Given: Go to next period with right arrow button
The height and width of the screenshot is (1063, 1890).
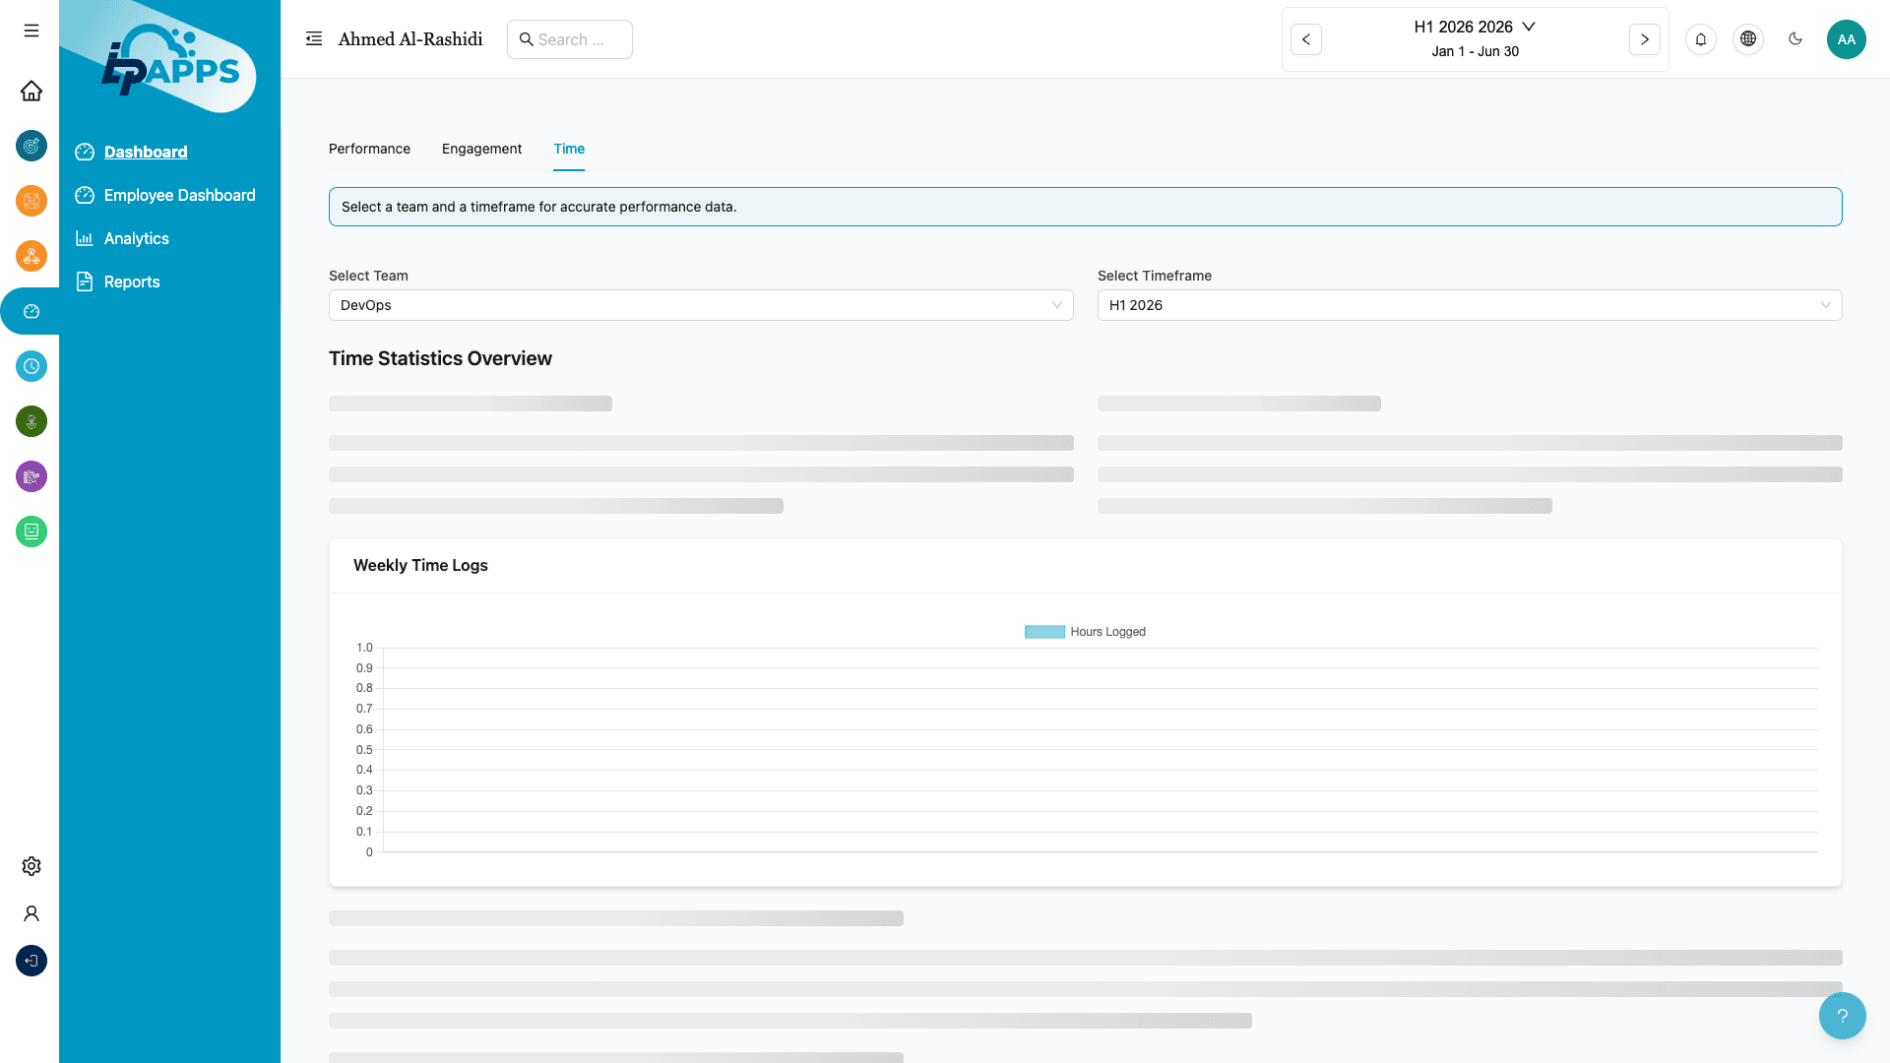Looking at the screenshot, I should (x=1644, y=39).
